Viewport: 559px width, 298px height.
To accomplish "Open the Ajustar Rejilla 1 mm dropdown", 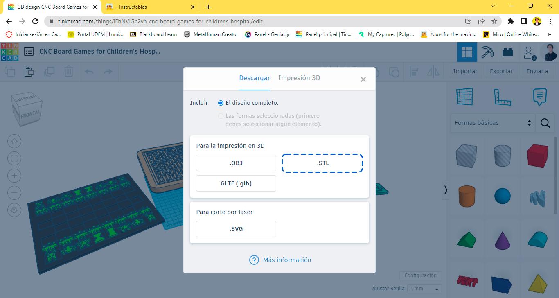I will pos(425,289).
